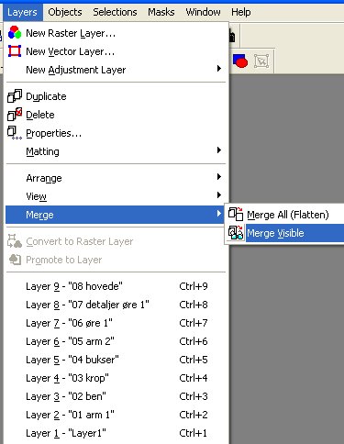Click the Delete layer icon
This screenshot has width=344, height=444.
click(x=15, y=115)
